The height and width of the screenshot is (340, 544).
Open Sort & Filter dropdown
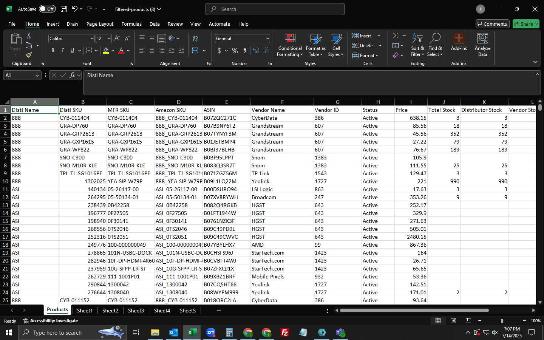tap(417, 45)
